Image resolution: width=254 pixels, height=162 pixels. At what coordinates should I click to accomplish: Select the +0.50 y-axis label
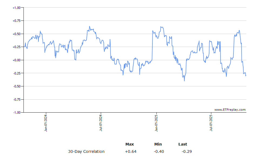(16, 34)
